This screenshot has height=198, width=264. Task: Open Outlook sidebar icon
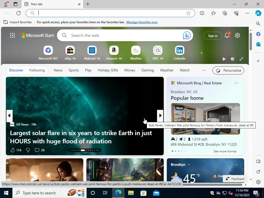click(258, 44)
